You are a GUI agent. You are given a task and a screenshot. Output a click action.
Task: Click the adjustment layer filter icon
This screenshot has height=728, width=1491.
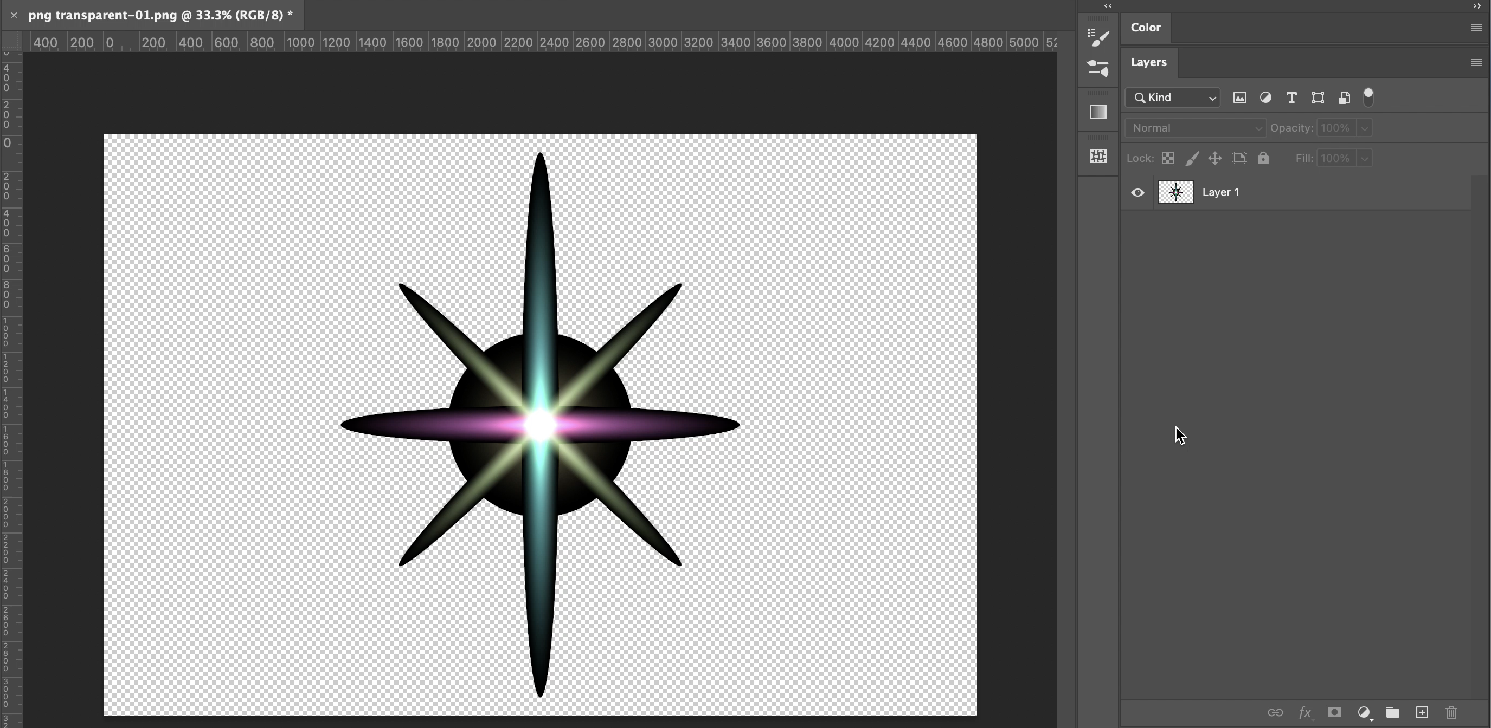(1265, 97)
